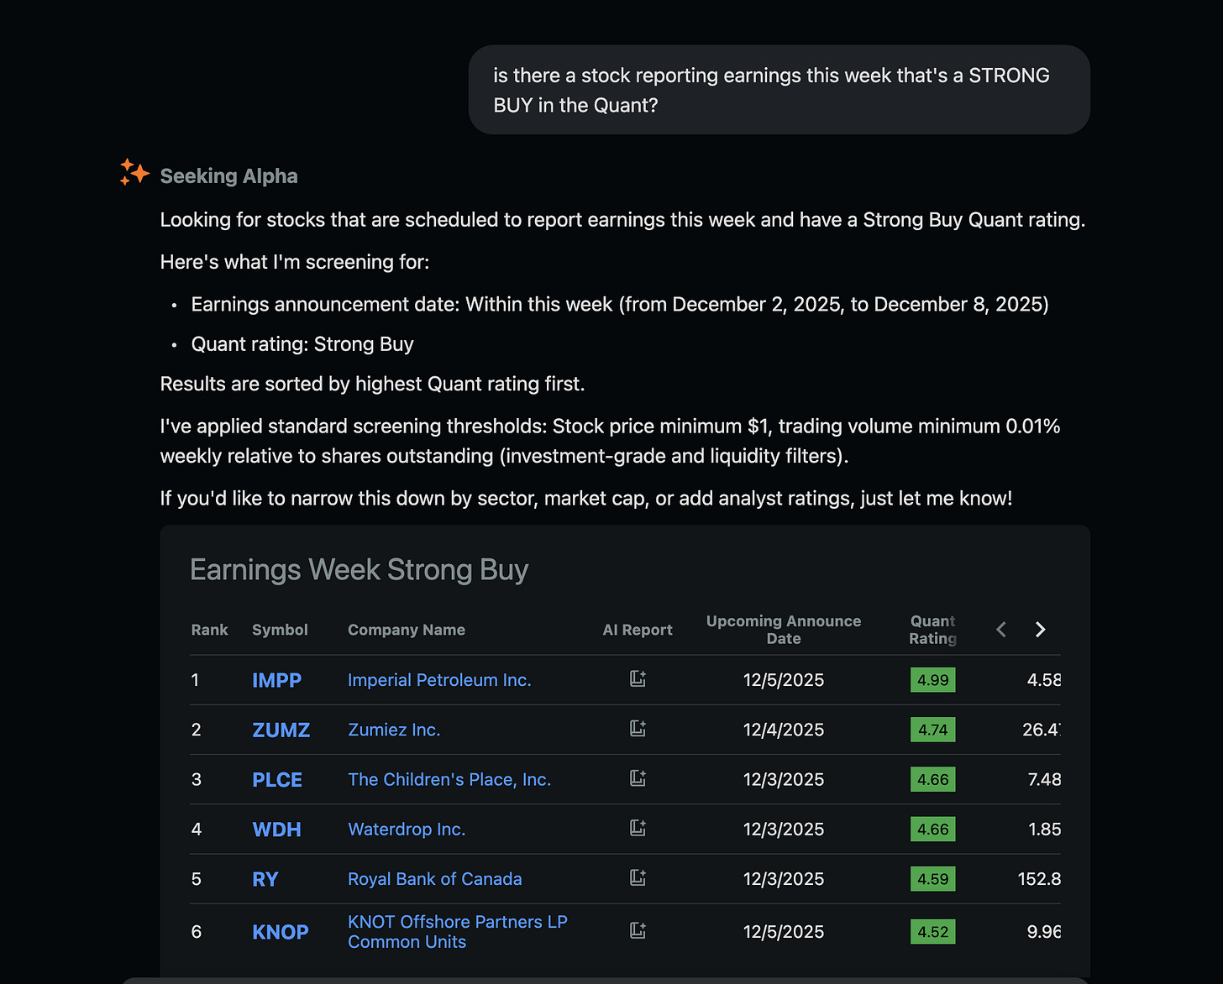Sort by the Symbol column header
1223x984 pixels.
click(280, 630)
